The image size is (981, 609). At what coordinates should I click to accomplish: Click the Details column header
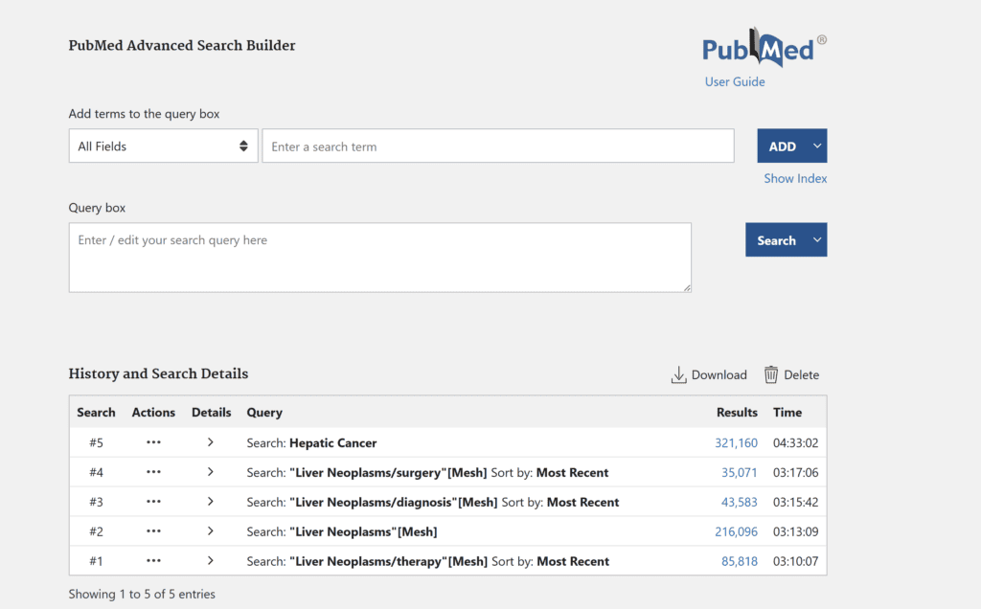pos(211,412)
